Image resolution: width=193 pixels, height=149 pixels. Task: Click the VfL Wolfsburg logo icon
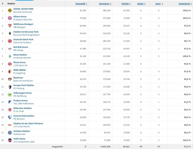pos(10,95)
